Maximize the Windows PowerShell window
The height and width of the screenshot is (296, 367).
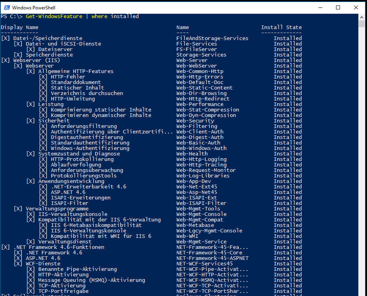click(338, 7)
